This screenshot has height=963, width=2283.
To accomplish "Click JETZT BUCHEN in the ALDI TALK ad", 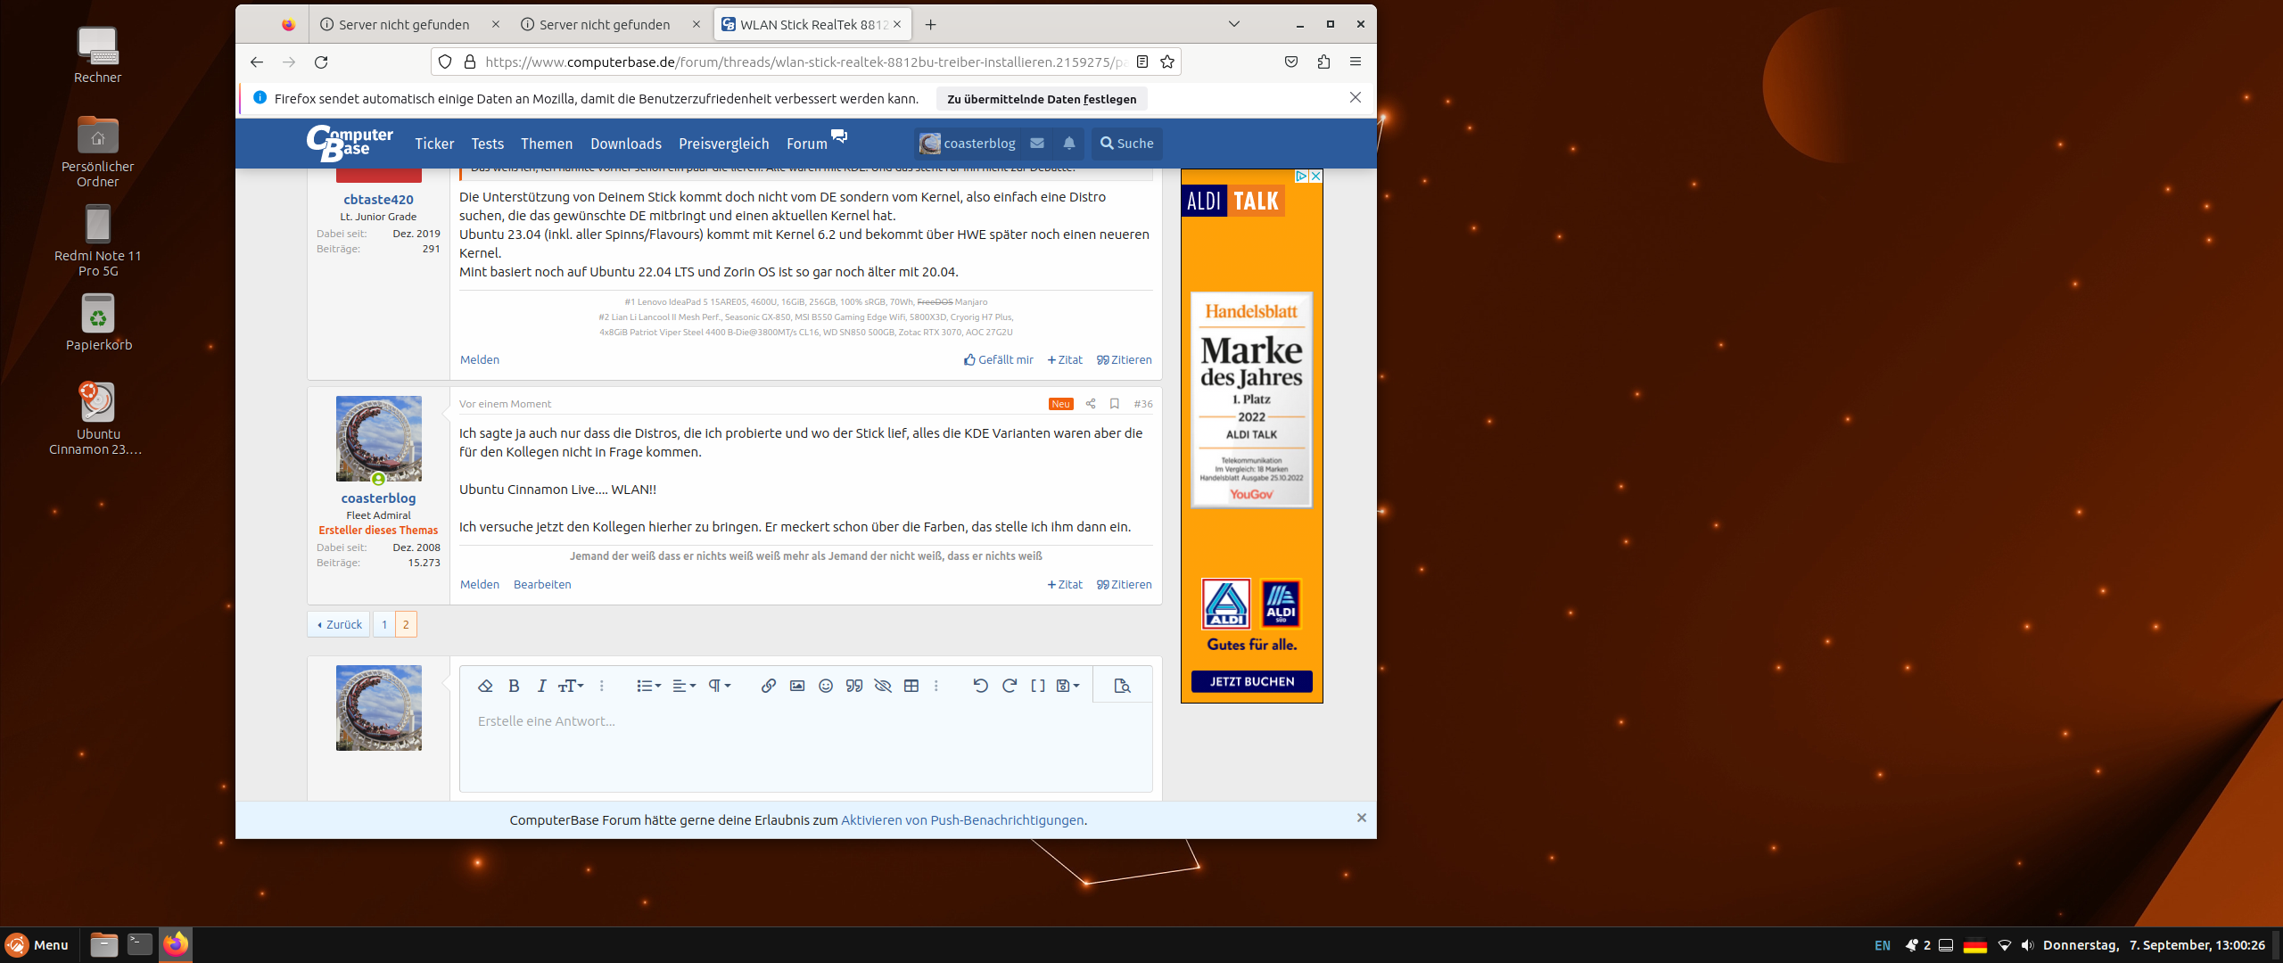I will [x=1250, y=680].
